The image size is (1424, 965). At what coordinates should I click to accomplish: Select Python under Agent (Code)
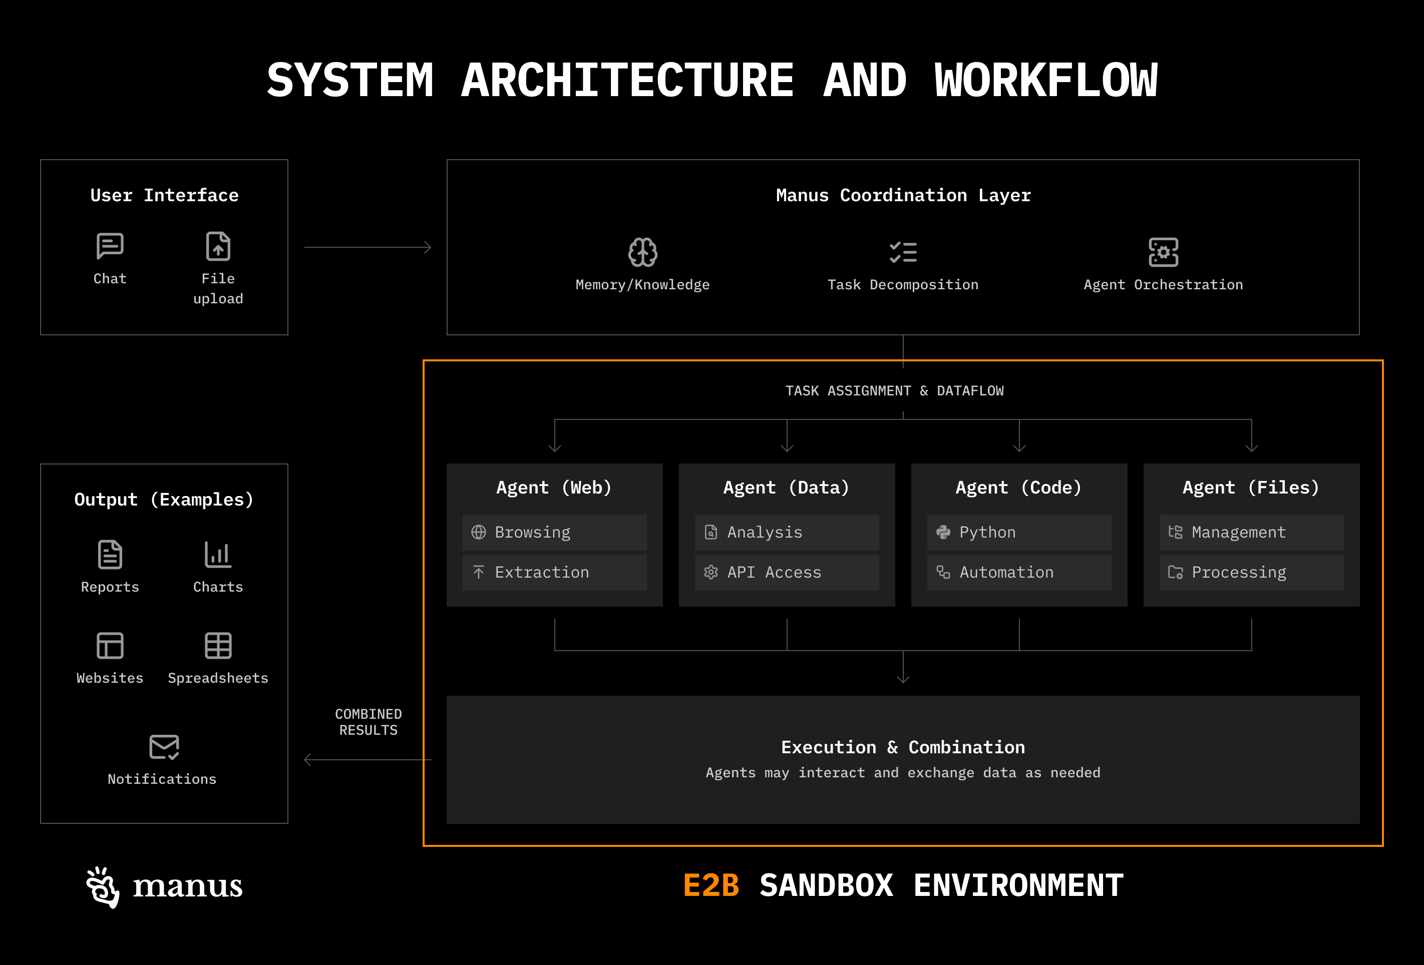point(1019,533)
